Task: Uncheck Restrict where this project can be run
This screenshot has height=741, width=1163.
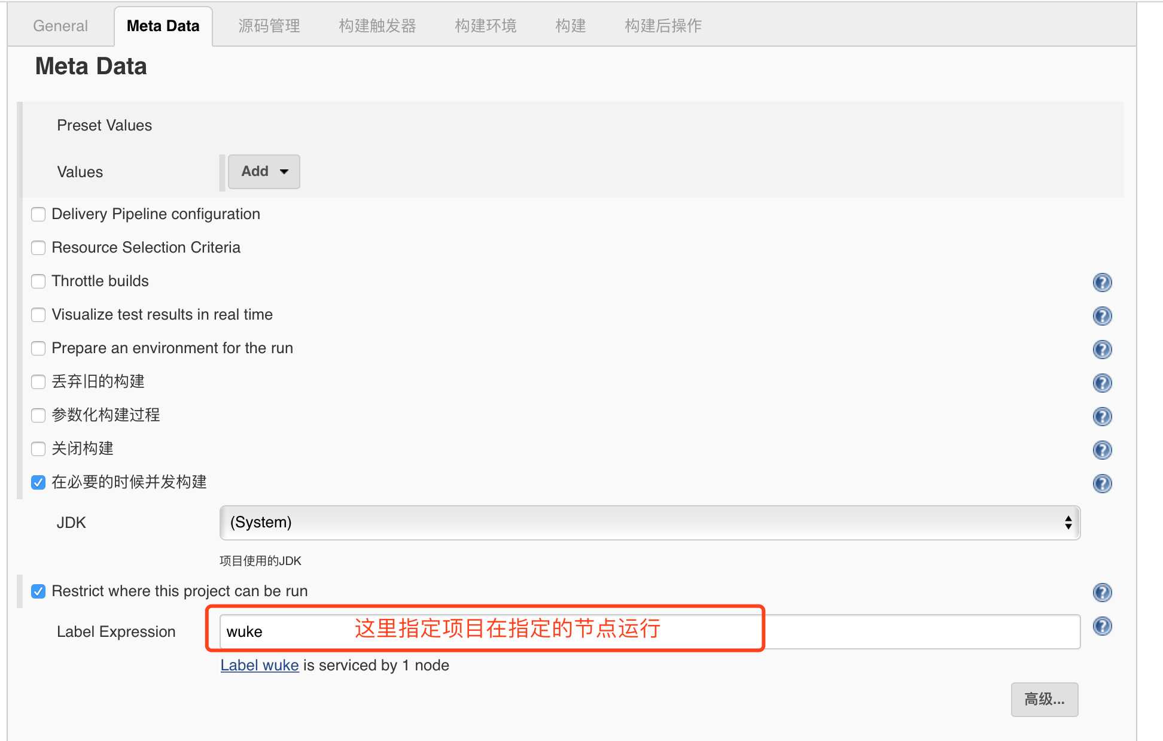Action: tap(38, 591)
